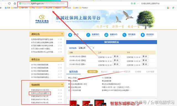Viewport: 177px width, 106px height.
Task: Open the 个人信息变更 link
Action: 106,78
